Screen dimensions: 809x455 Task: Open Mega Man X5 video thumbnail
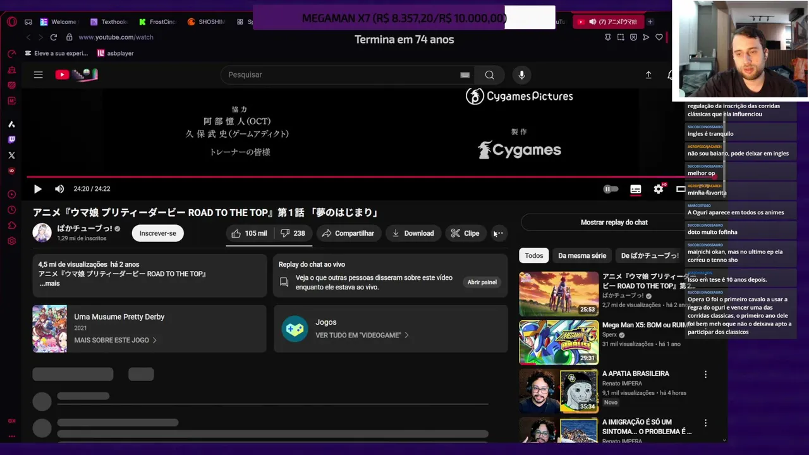[x=559, y=343]
